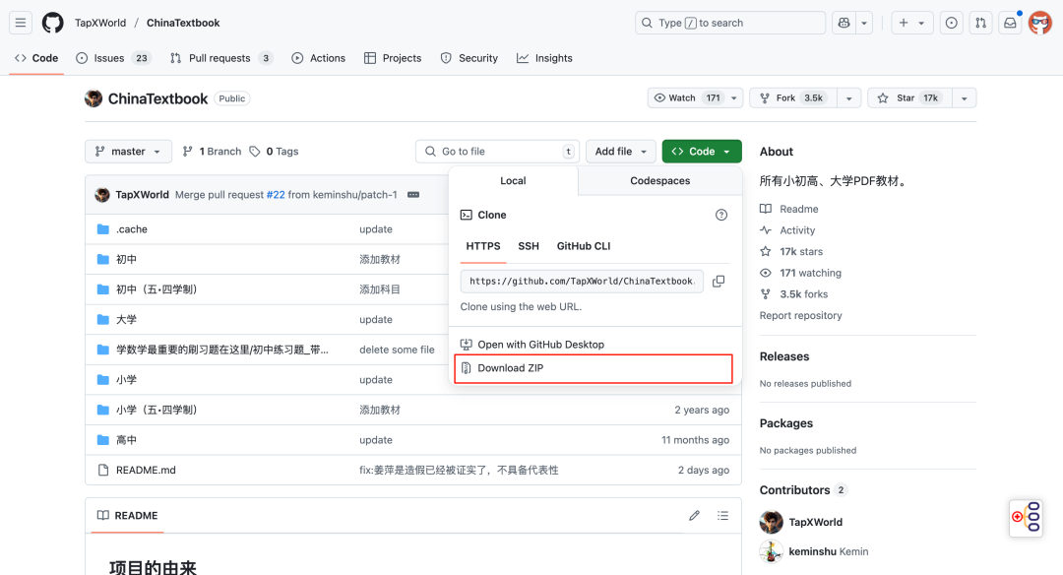The image size is (1063, 575).
Task: Click the Go to file search field
Action: click(x=497, y=151)
